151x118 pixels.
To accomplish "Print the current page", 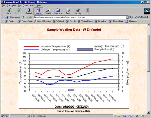I will click(x=68, y=11).
